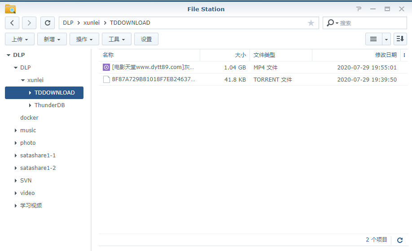Image resolution: width=412 pixels, height=251 pixels.
Task: Select the SVN folder in tree
Action: (x=26, y=181)
